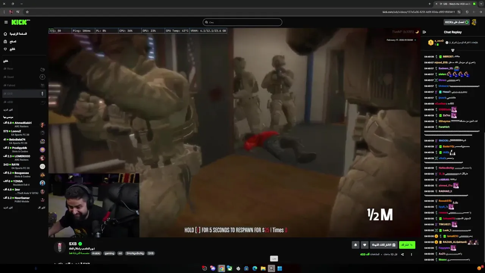Click username z_zzz0 in pinned chat

439,41
